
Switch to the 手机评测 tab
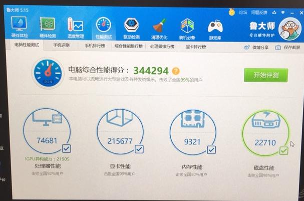pyautogui.click(x=61, y=46)
